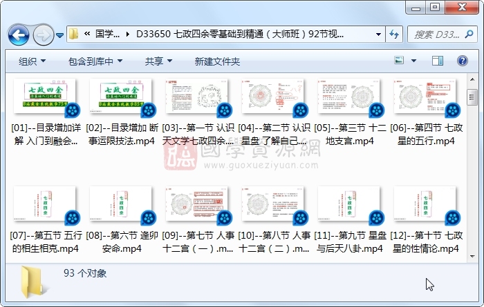Click file name [12]--第十节 七政星的性情论.mp4
This screenshot has height=307, width=484.
click(x=426, y=242)
